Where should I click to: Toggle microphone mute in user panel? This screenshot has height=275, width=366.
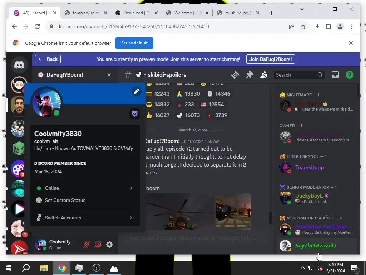pos(86,245)
